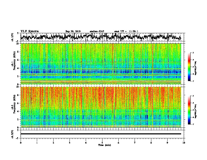Click the "station=KAP" header label
Screen dimensions: 207x160
click(97, 31)
